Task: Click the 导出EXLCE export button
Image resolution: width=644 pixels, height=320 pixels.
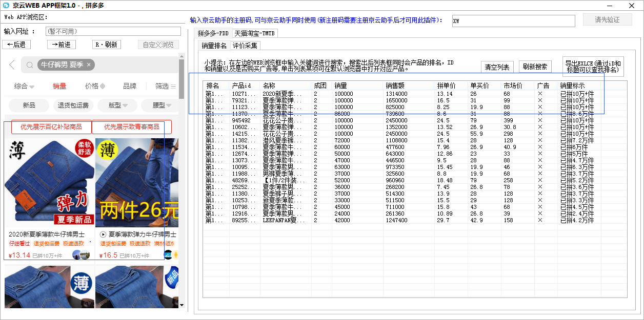Action: pos(593,67)
